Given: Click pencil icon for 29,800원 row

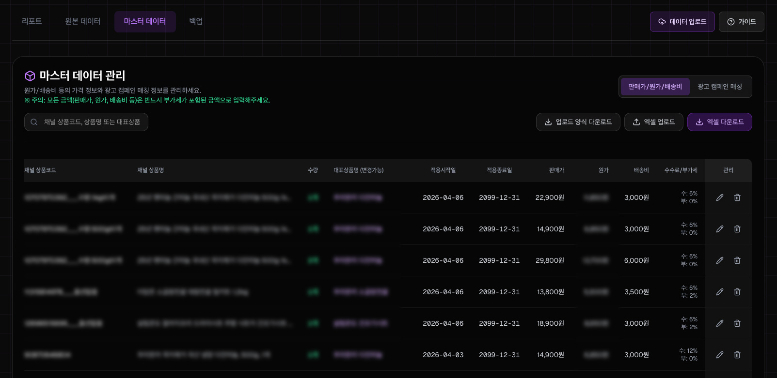Looking at the screenshot, I should coord(720,260).
